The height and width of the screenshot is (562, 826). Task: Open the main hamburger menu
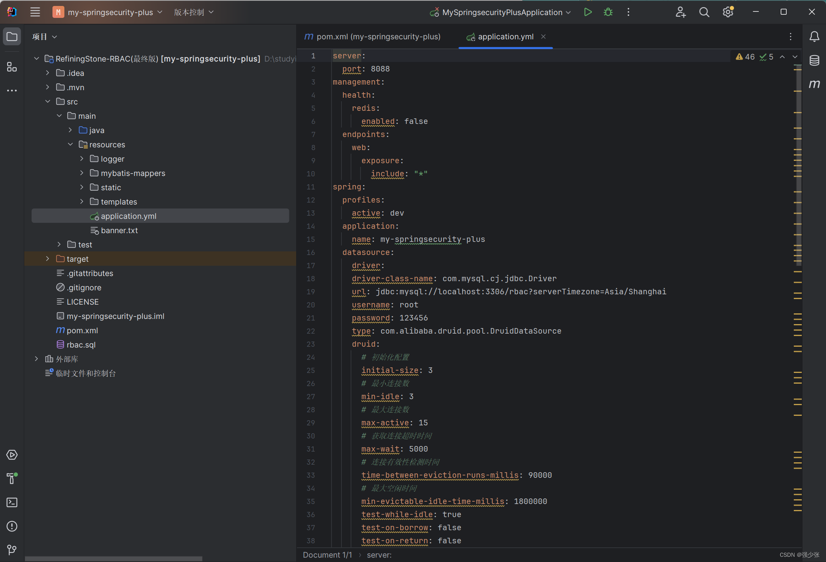(35, 12)
